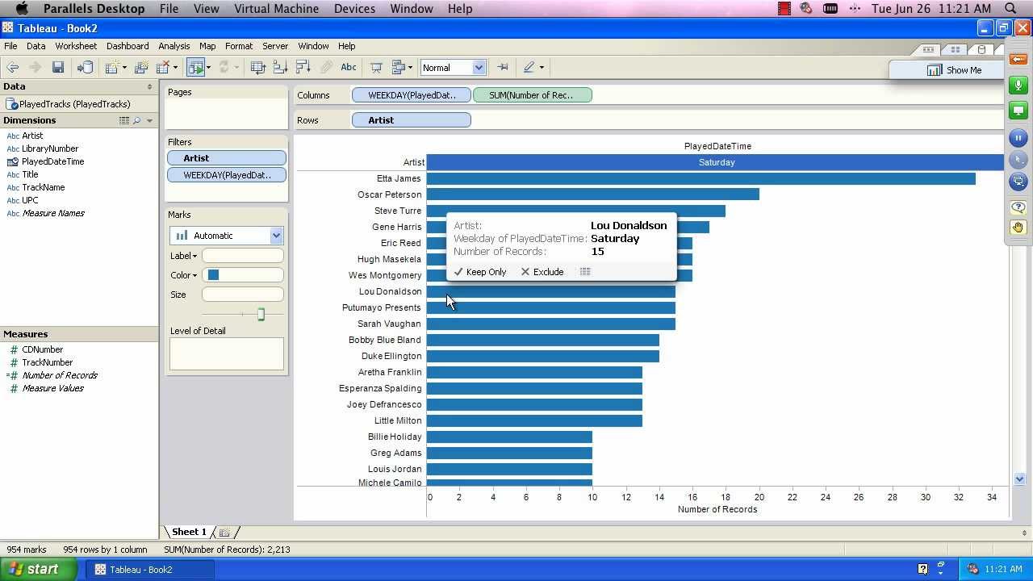Image resolution: width=1033 pixels, height=581 pixels.
Task: Click the macOS Spotlight search icon
Action: point(1010,8)
